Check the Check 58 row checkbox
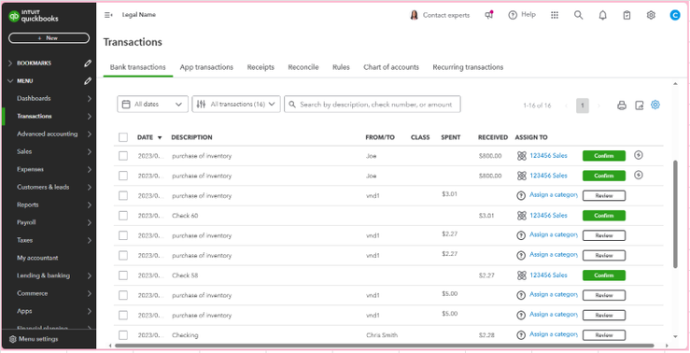The height and width of the screenshot is (353, 690). click(x=123, y=275)
